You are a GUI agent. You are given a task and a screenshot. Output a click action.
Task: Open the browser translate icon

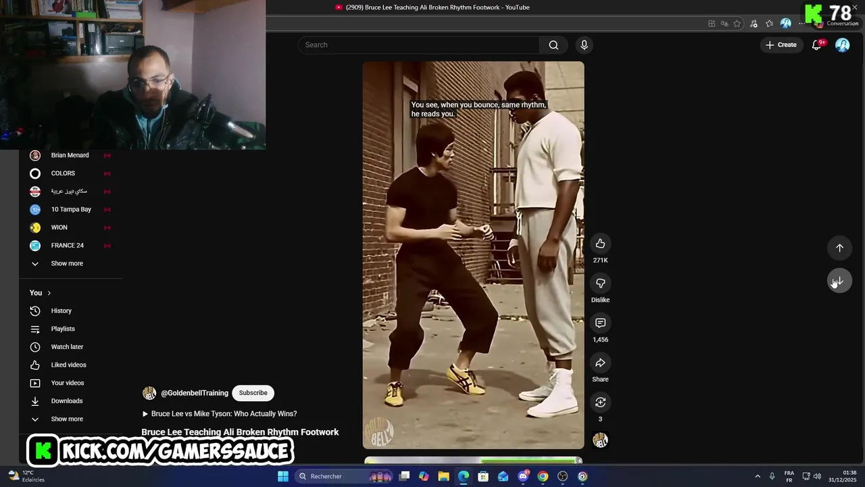click(x=724, y=24)
